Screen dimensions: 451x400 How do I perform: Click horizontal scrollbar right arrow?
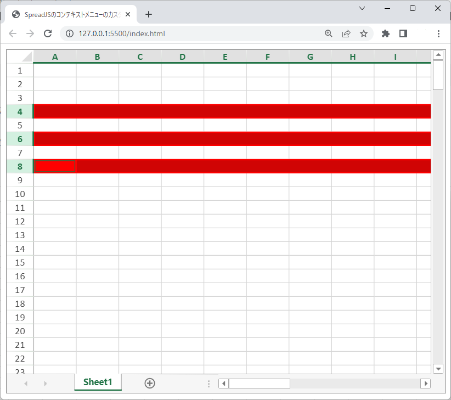[426, 384]
